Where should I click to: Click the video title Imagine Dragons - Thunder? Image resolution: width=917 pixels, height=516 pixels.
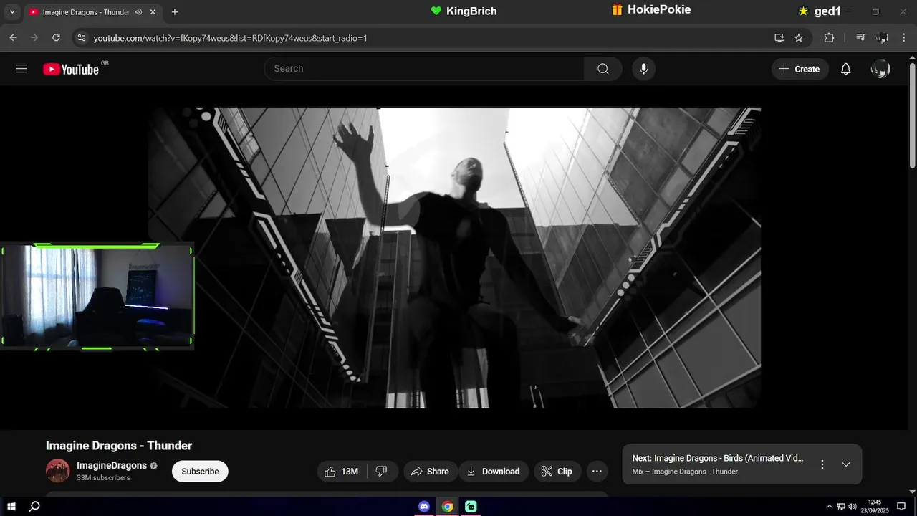[x=119, y=446]
